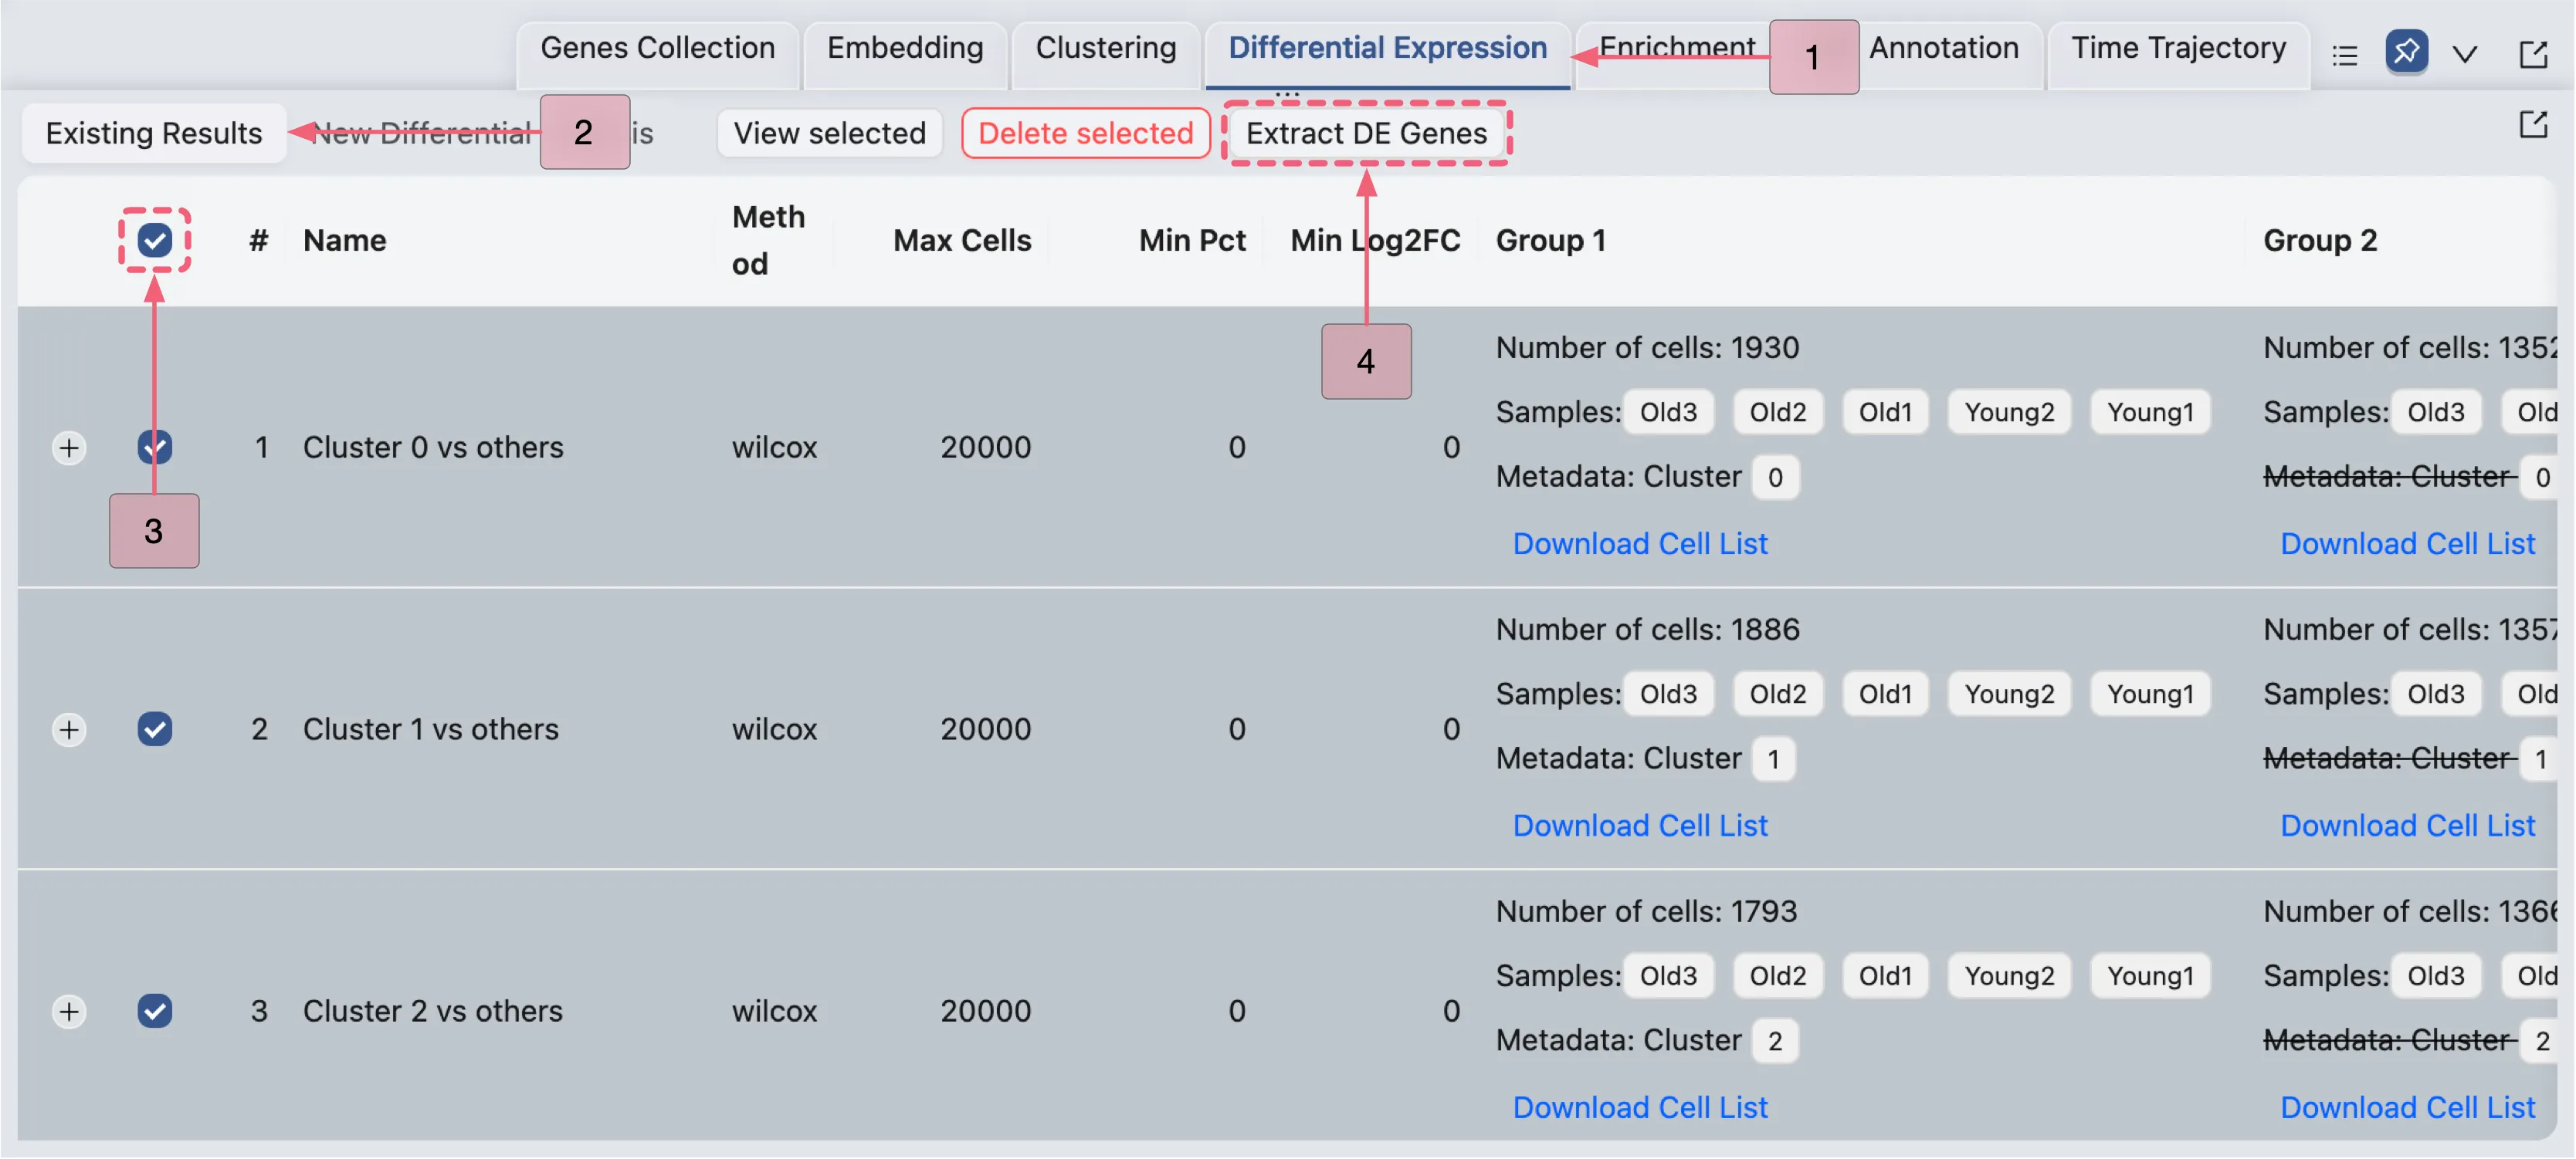The width and height of the screenshot is (2576, 1159).
Task: Click the Old3 sample chip in first row
Action: pos(1668,411)
